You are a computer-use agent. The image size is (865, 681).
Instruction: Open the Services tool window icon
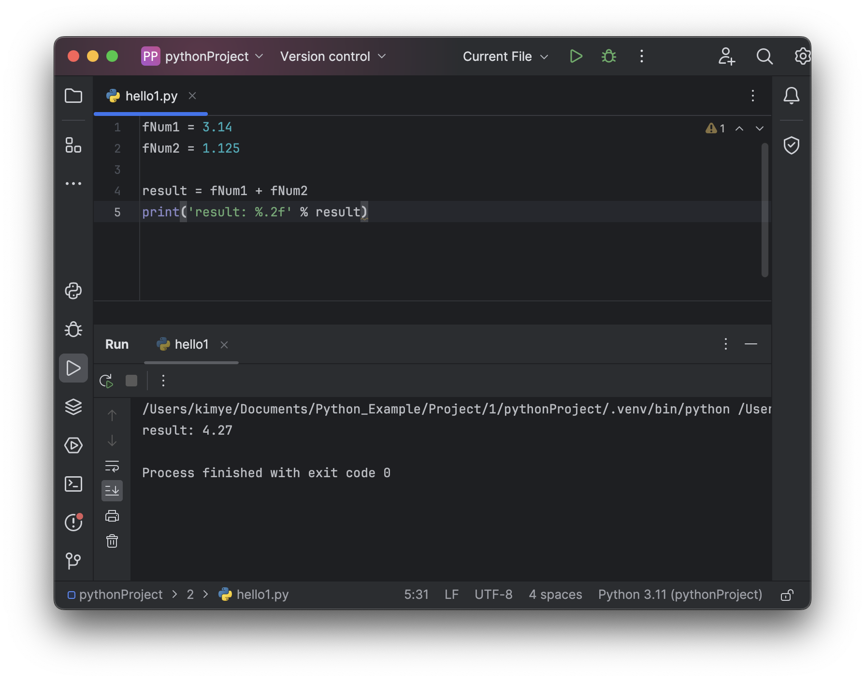(73, 445)
